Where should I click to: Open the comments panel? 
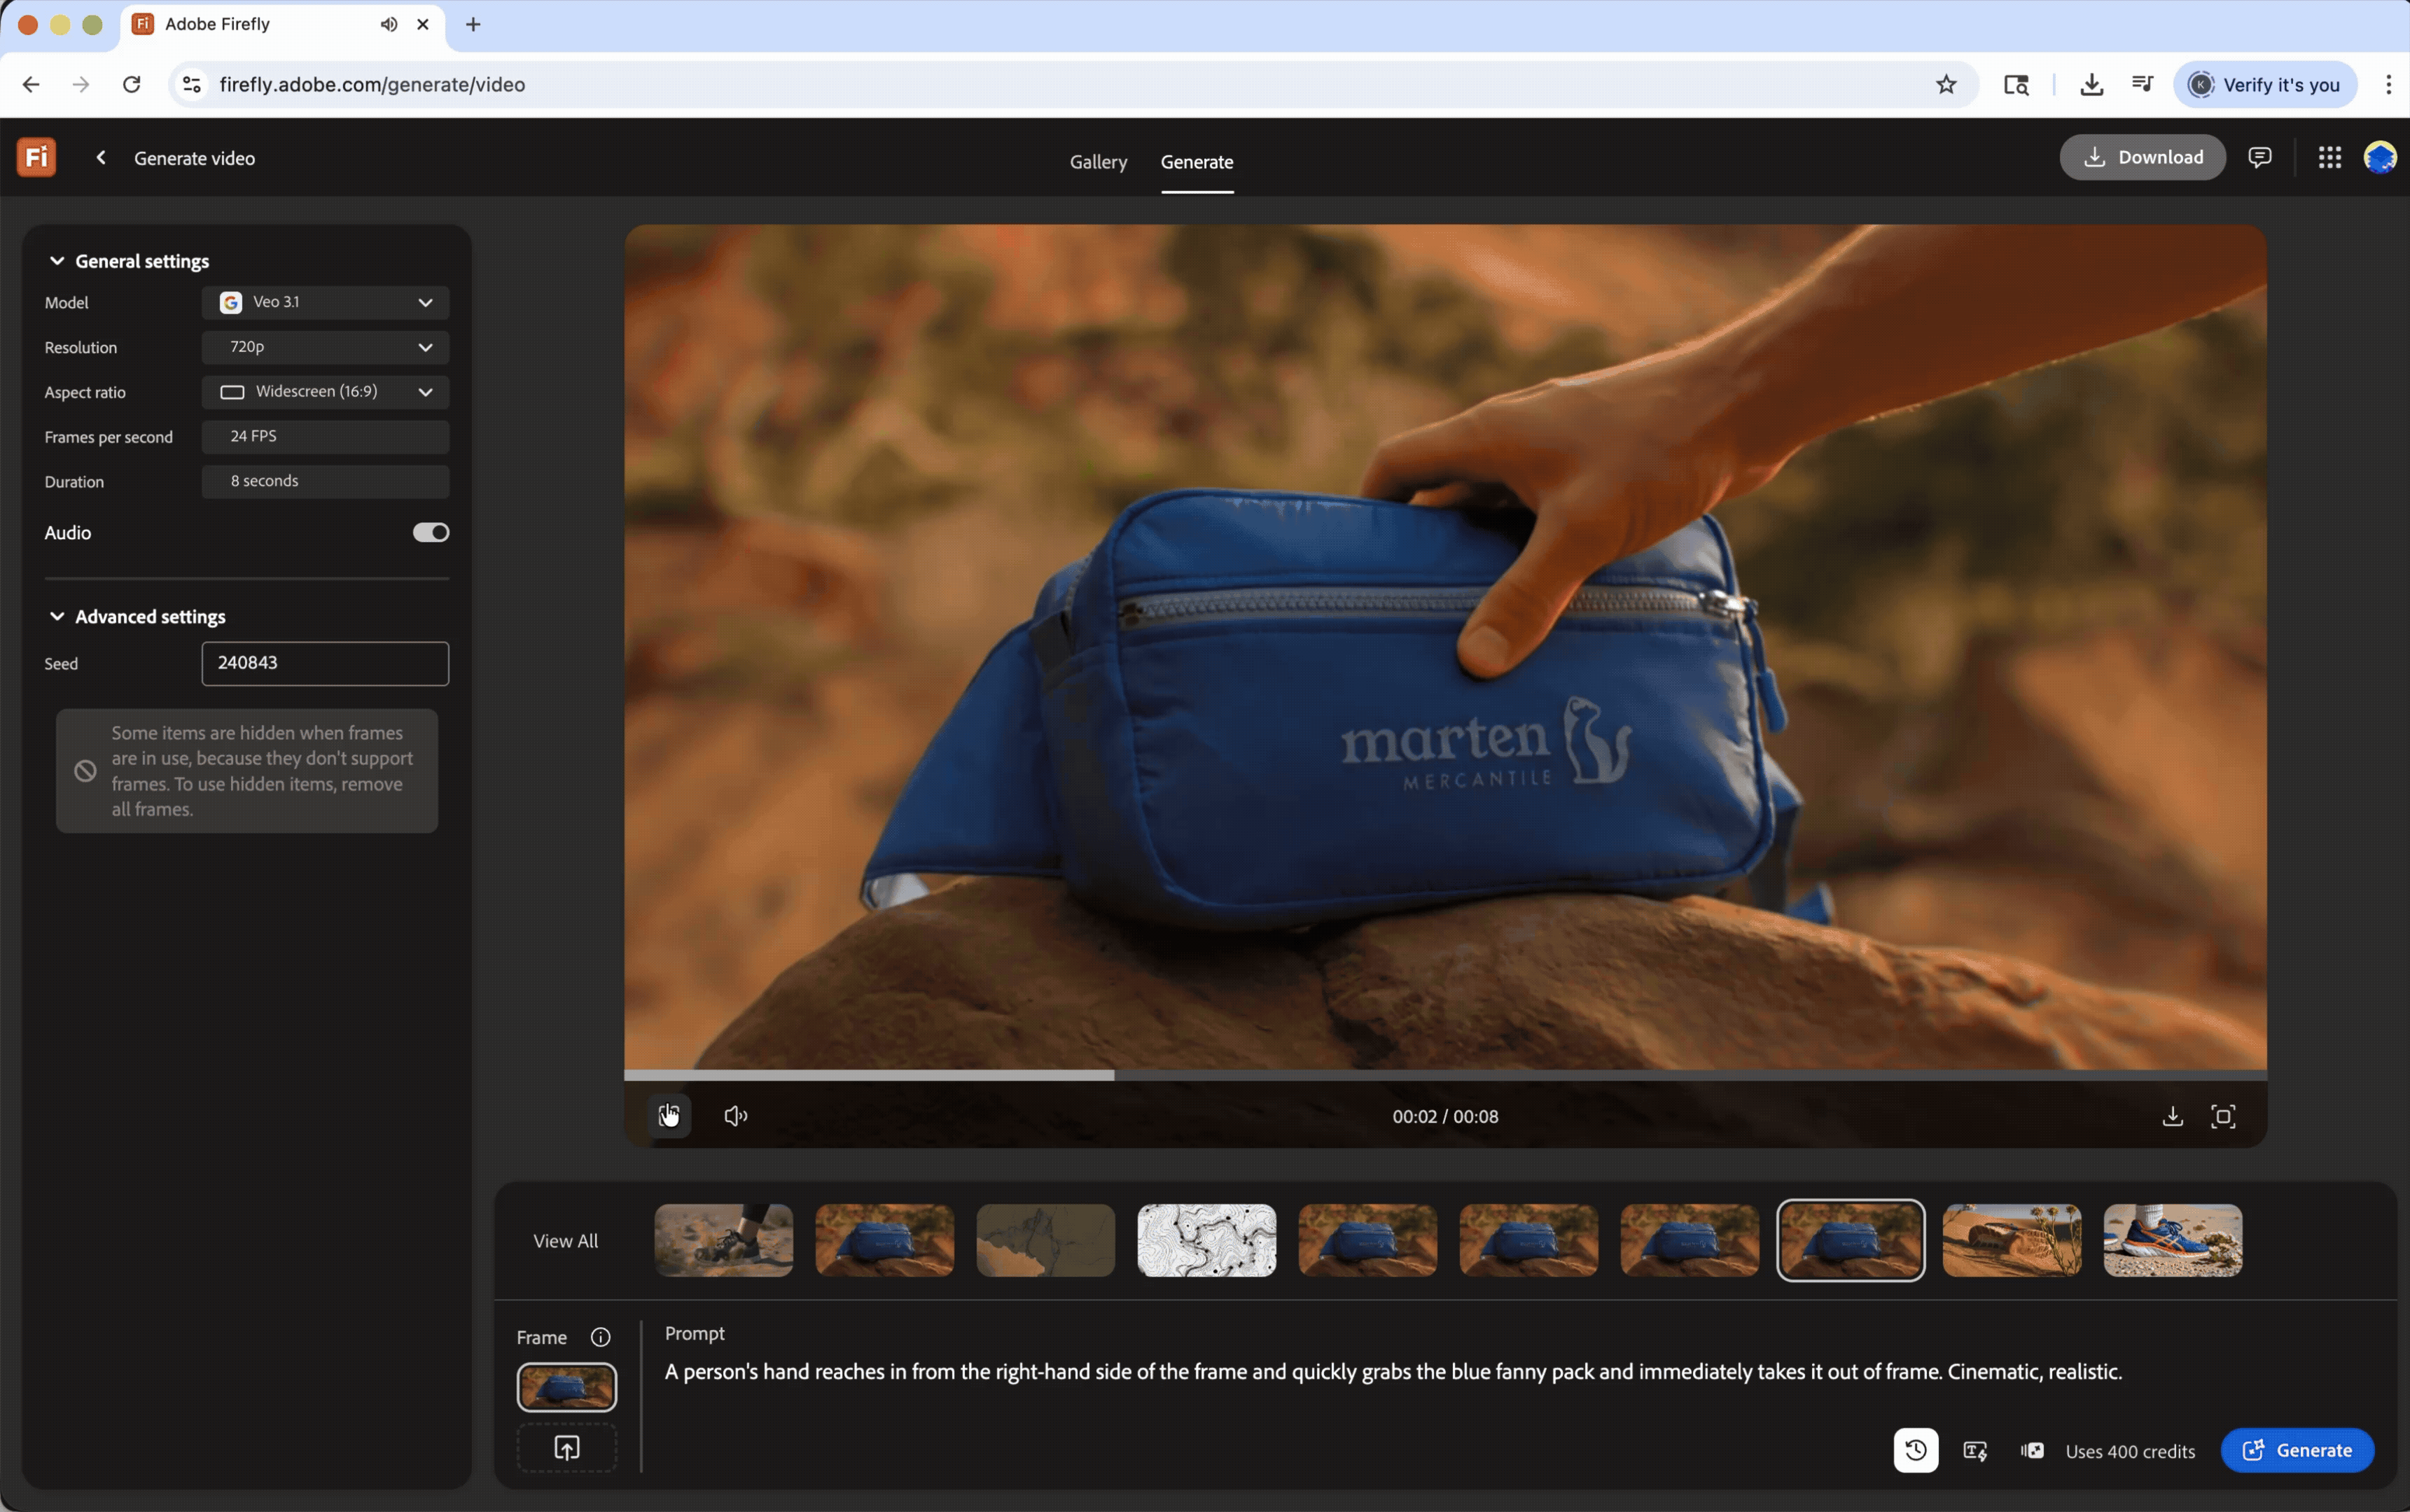(x=2259, y=157)
